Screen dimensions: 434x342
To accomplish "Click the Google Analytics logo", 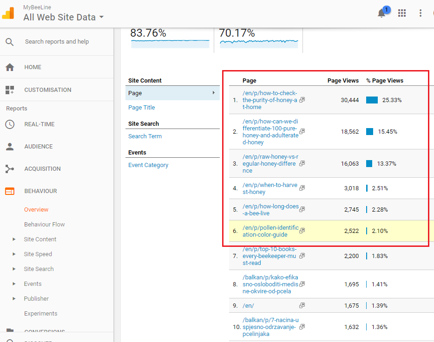I will tap(9, 13).
